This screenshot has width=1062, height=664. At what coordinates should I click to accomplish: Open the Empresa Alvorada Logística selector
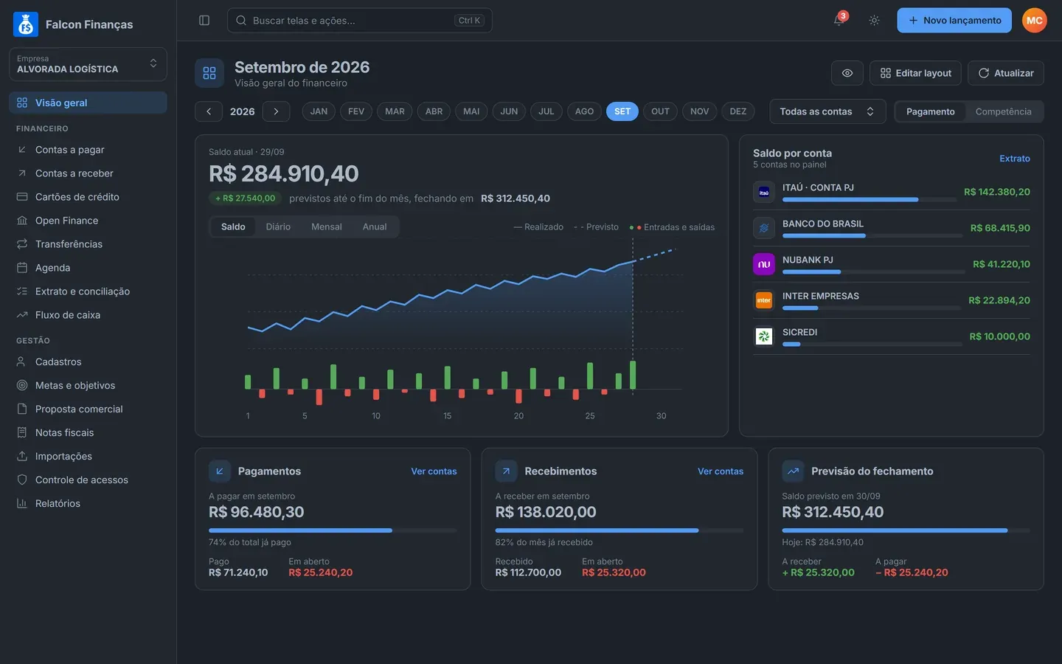(x=88, y=64)
